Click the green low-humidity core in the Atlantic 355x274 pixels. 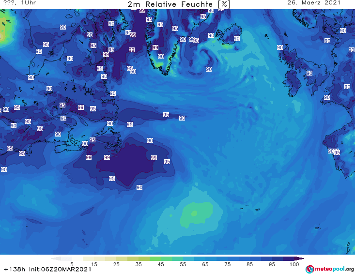point(194,213)
